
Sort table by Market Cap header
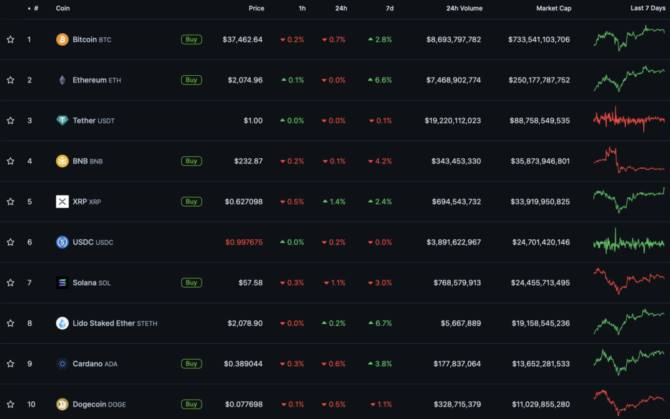tap(554, 8)
